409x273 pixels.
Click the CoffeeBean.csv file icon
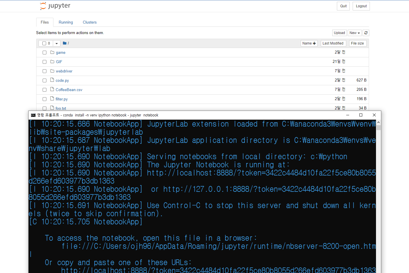tap(52, 89)
